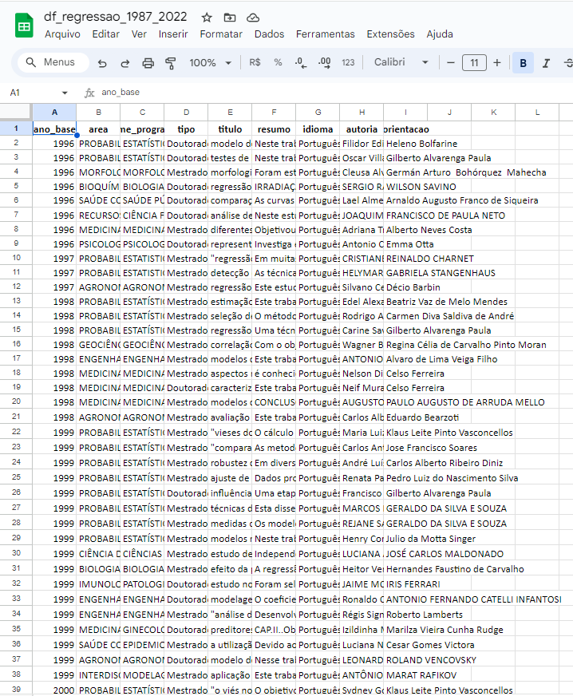The width and height of the screenshot is (573, 696).
Task: Increase decimal places
Action: point(325,62)
